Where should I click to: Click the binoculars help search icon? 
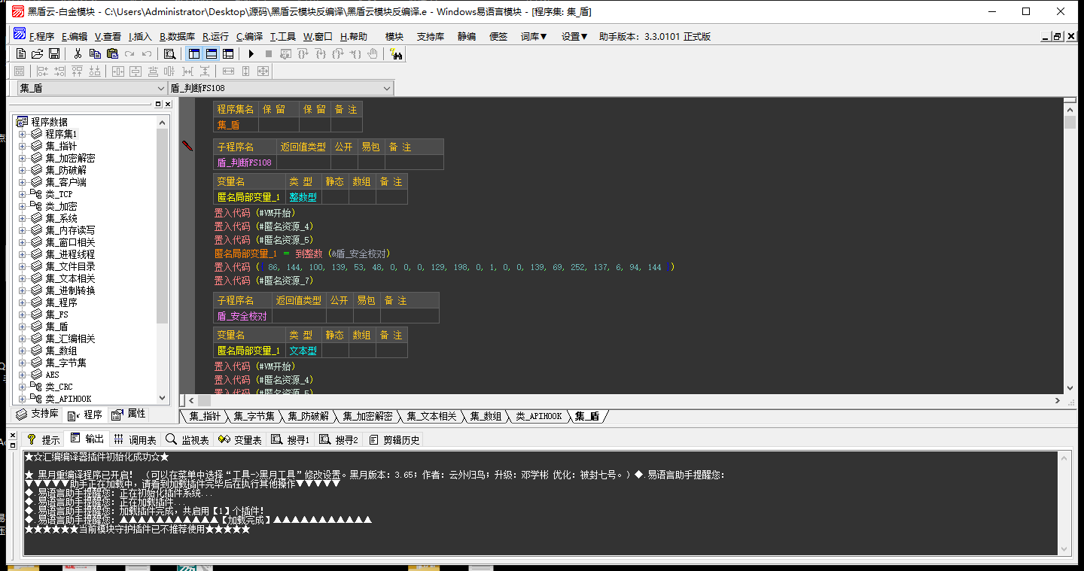pos(397,54)
